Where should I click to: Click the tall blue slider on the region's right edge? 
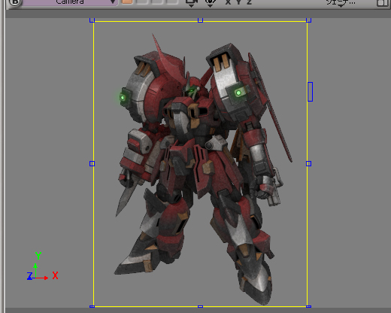tap(310, 92)
